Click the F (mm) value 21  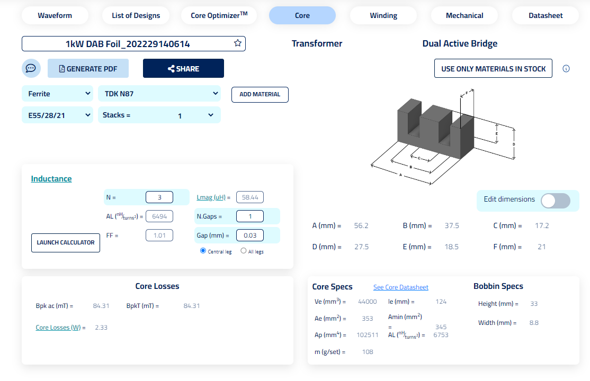pyautogui.click(x=541, y=247)
